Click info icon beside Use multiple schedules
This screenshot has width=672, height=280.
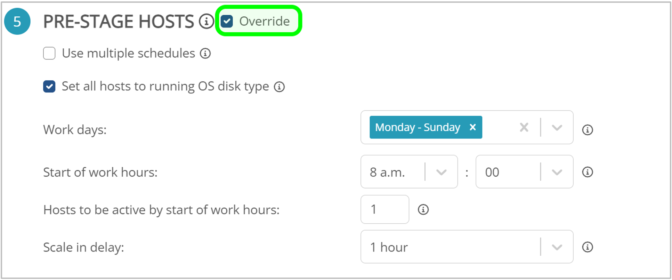(x=205, y=54)
